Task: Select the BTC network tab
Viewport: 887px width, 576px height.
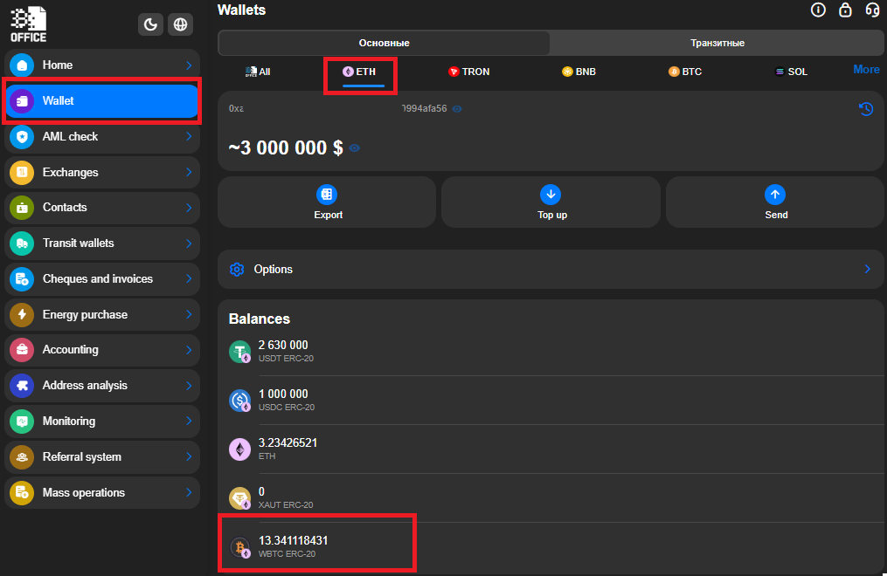Action: [x=685, y=72]
